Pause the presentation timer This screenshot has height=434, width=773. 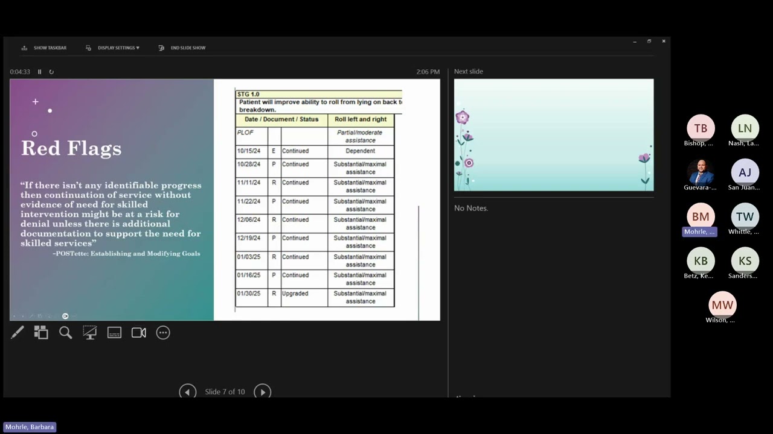(x=39, y=72)
